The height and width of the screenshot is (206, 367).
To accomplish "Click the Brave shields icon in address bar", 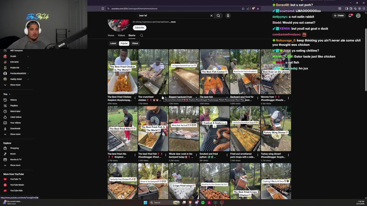I will [253, 9].
